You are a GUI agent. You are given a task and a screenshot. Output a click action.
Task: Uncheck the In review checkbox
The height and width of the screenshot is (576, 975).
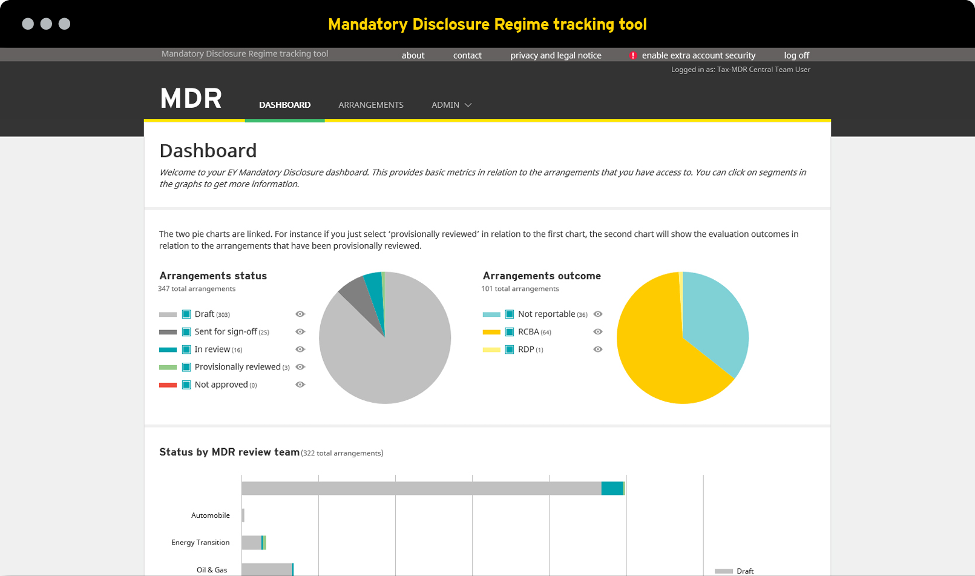point(186,349)
